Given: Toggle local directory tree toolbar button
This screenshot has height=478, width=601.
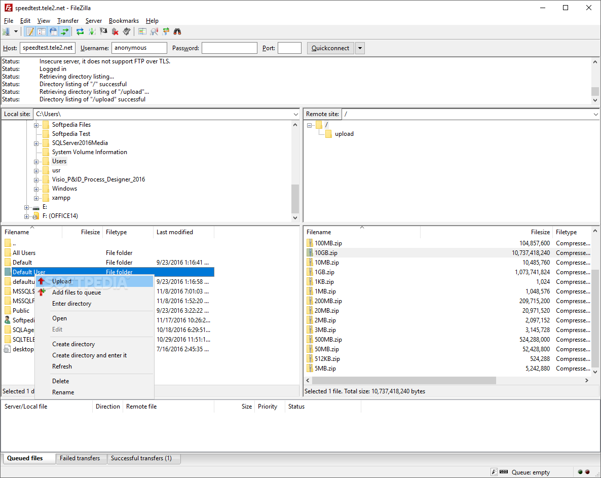Looking at the screenshot, I should pyautogui.click(x=42, y=31).
